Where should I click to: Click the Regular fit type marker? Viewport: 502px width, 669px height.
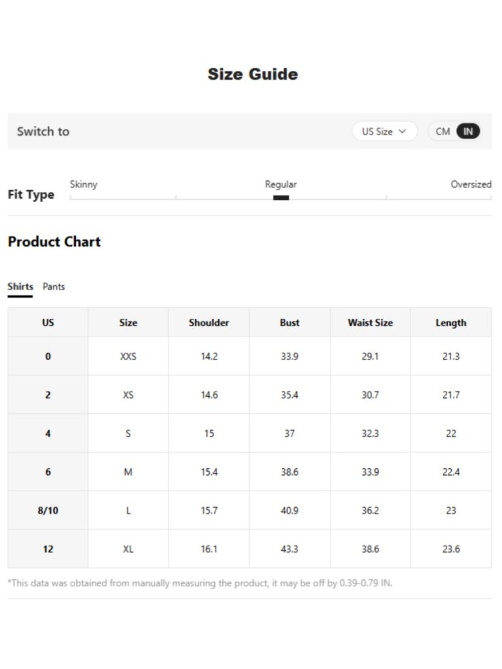pyautogui.click(x=281, y=198)
